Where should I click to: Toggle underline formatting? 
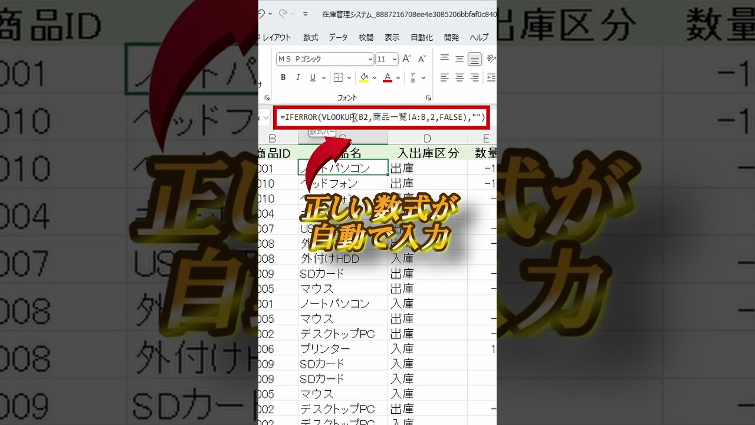click(313, 77)
